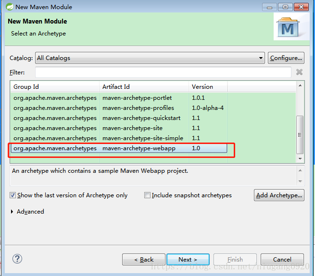The width and height of the screenshot is (315, 276).
Task: Sort by Artifact Id column header
Action: pos(144,87)
